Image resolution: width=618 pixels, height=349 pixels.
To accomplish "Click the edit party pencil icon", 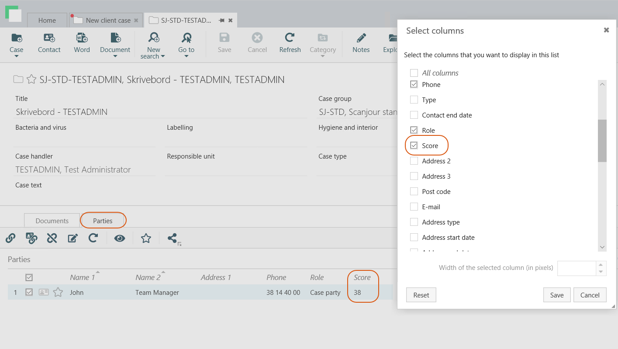I will (x=73, y=238).
